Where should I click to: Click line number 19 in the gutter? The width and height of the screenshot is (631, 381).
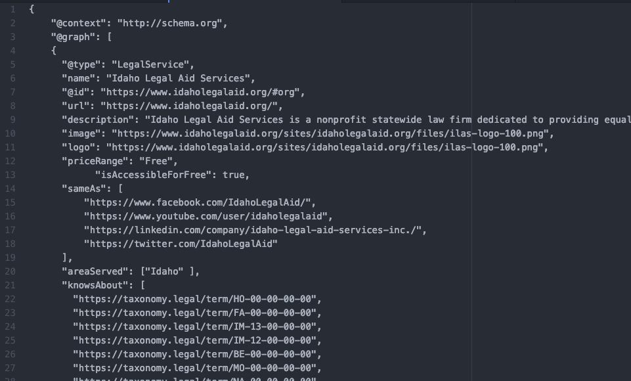pyautogui.click(x=10, y=258)
